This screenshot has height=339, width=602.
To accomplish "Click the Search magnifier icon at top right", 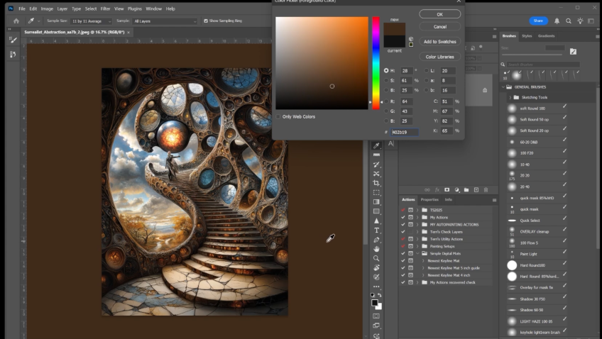I will point(569,21).
